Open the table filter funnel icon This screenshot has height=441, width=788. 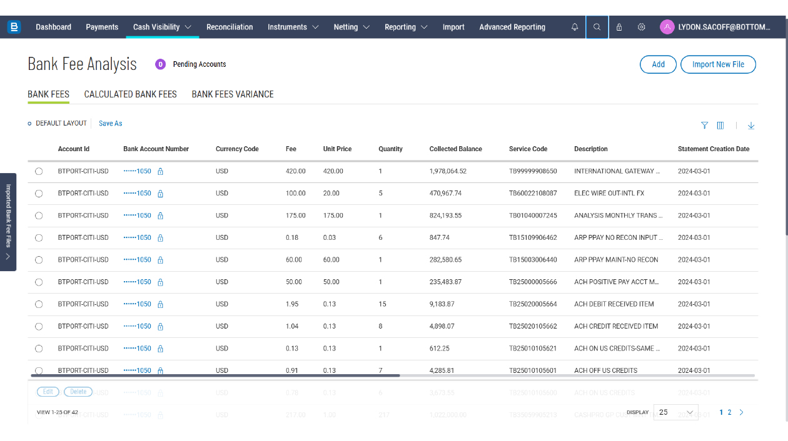[704, 126]
